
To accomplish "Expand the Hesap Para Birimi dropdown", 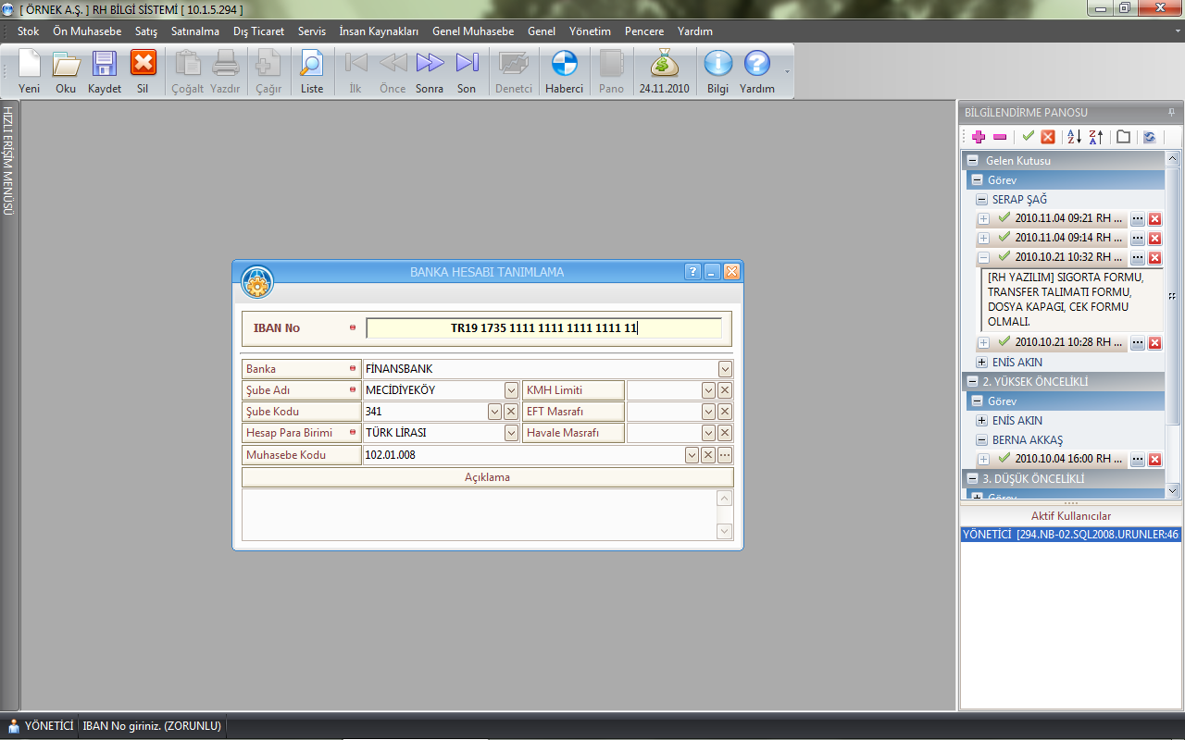I will 511,433.
